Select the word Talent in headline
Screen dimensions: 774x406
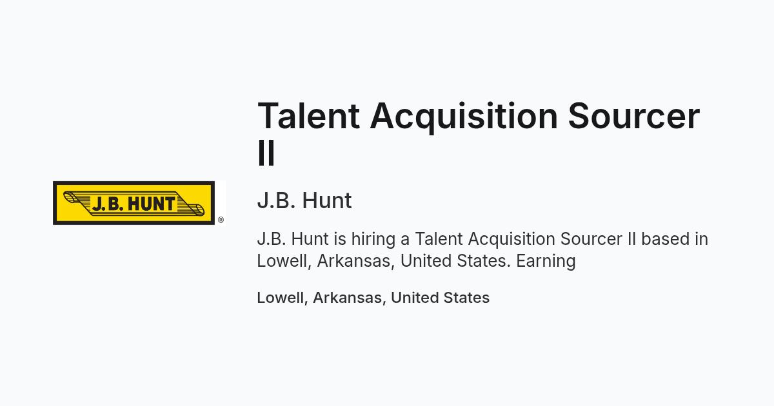click(308, 116)
